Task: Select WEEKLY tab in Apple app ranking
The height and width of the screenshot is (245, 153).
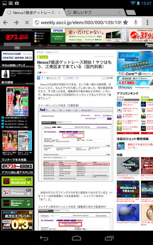Action: 128,100
